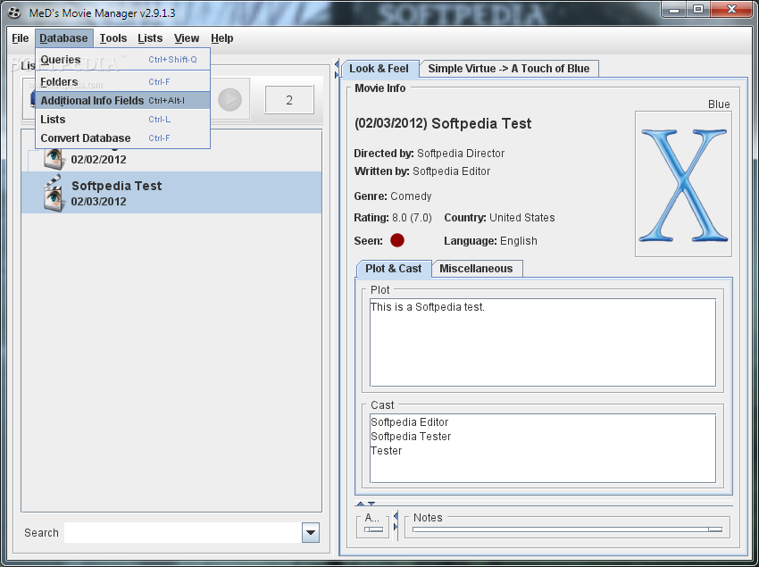Click the Genre Comedy text
The image size is (759, 567).
pos(393,196)
